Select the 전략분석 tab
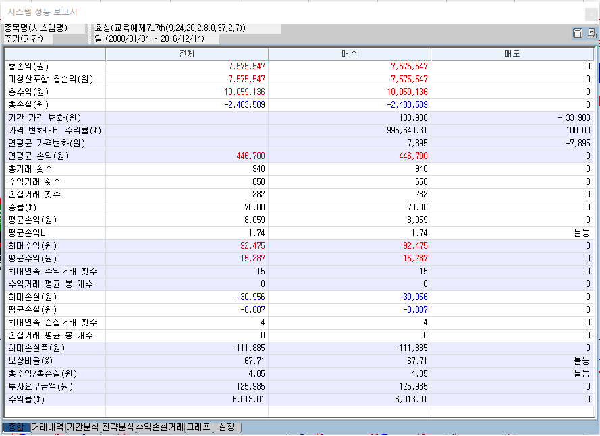The width and height of the screenshot is (600, 436). coord(117,427)
